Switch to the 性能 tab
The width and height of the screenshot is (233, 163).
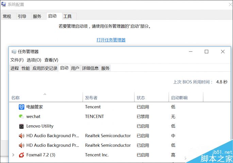click(x=26, y=68)
